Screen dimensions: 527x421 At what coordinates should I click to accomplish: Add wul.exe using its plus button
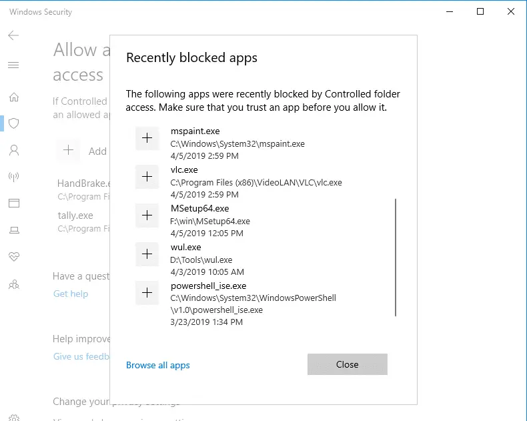147,254
